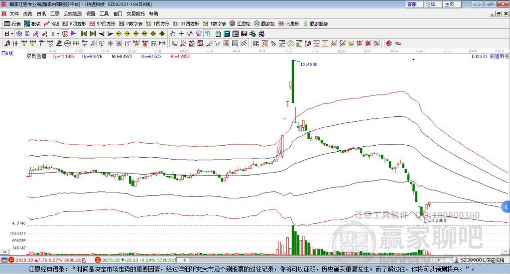Click the black left-arrow step icon
Image resolution: width=510 pixels, height=274 pixels.
[x=102, y=34]
